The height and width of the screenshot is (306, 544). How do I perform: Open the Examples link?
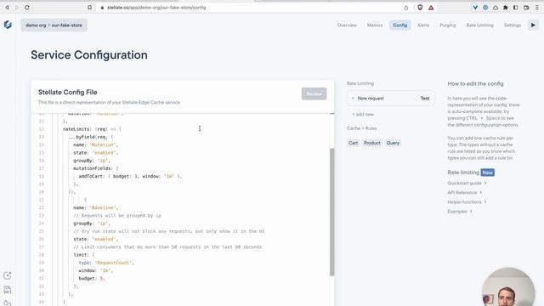(460, 212)
